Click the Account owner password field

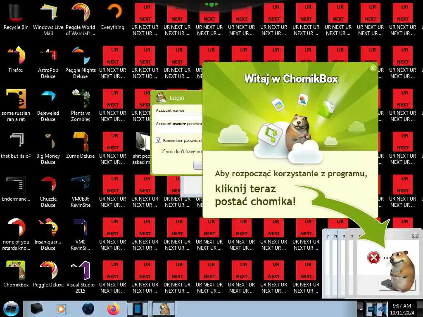179,130
